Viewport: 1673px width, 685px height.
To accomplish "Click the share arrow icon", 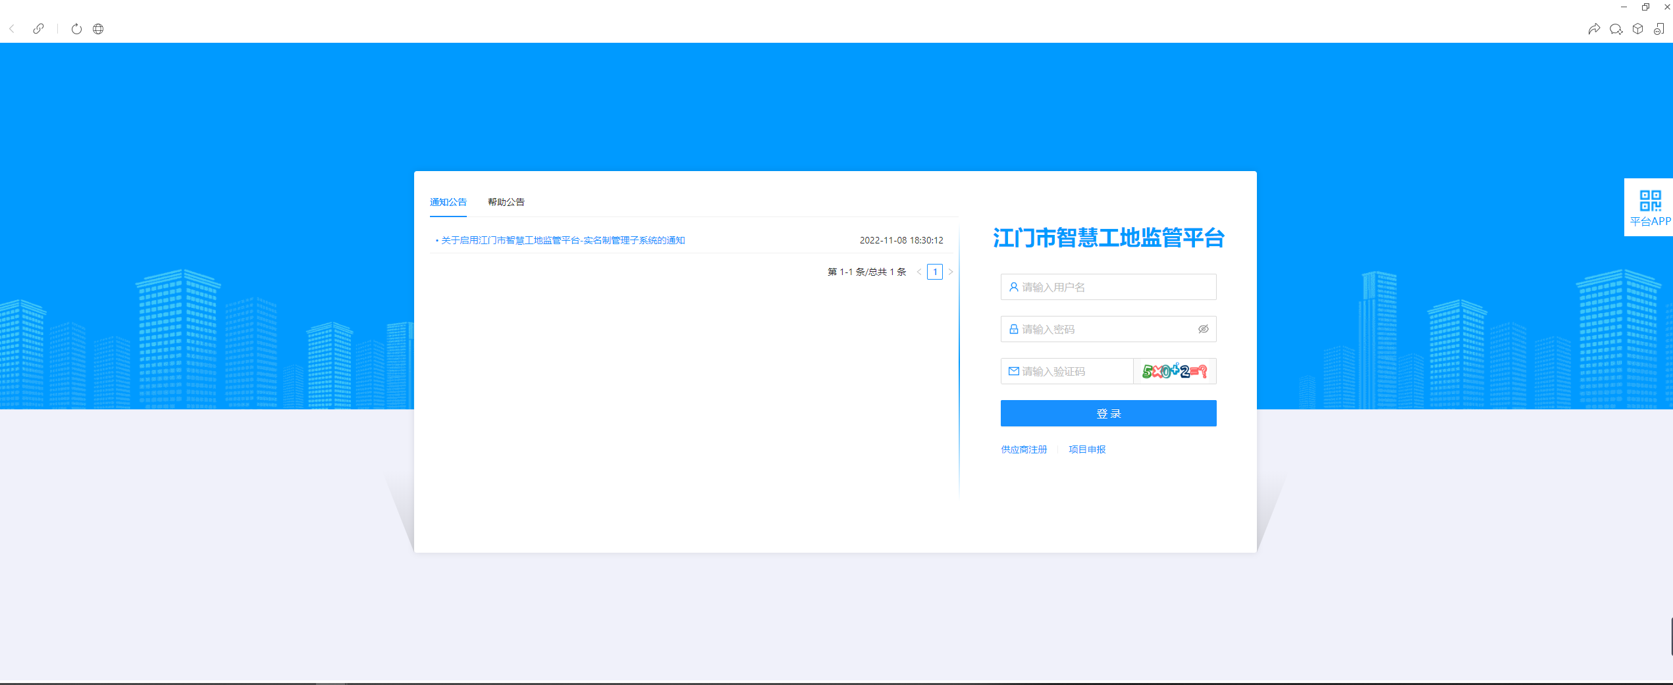I will click(1594, 29).
